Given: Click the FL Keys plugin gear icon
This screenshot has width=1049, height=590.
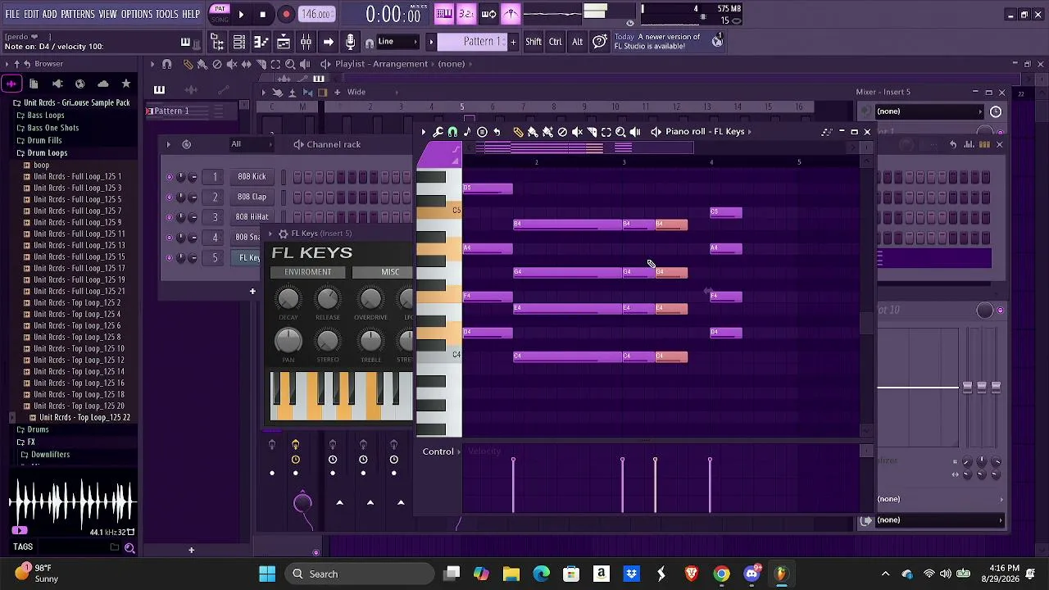Looking at the screenshot, I should 284,234.
